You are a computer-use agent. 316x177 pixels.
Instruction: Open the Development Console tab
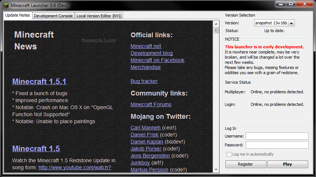tap(53, 16)
